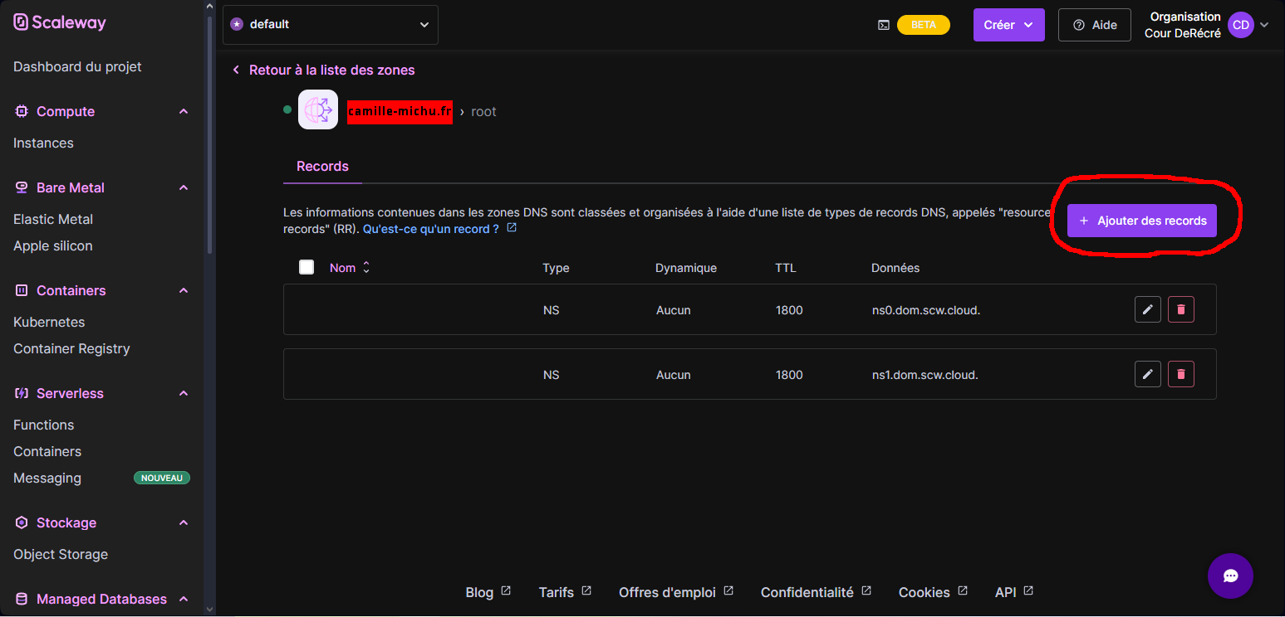Viewport: 1285px width, 617px height.
Task: Open Object Storage in sidebar
Action: (x=61, y=555)
